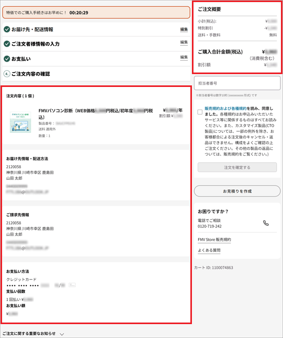Image resolution: width=283 pixels, height=338 pixels.
Task: Click the 特別割引 row label
Action: pyautogui.click(x=205, y=28)
